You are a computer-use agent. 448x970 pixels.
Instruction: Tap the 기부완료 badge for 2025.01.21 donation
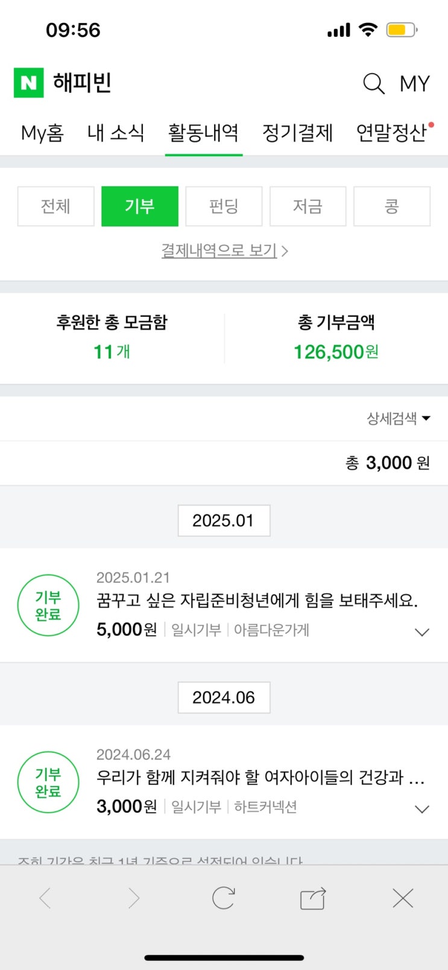48,606
